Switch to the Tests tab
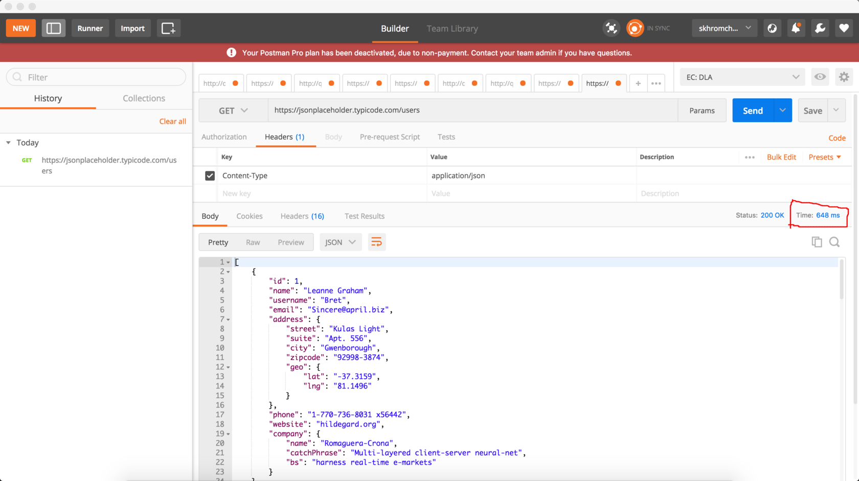859x481 pixels. click(446, 137)
